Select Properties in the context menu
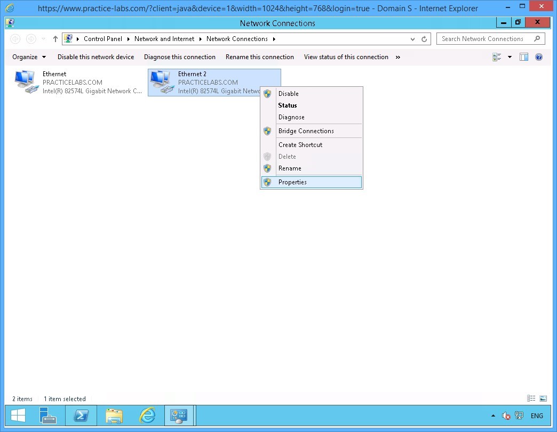Screen dimensions: 557x432 click(x=292, y=182)
